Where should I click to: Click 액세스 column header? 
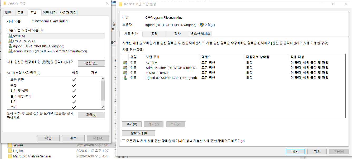tap(222, 57)
